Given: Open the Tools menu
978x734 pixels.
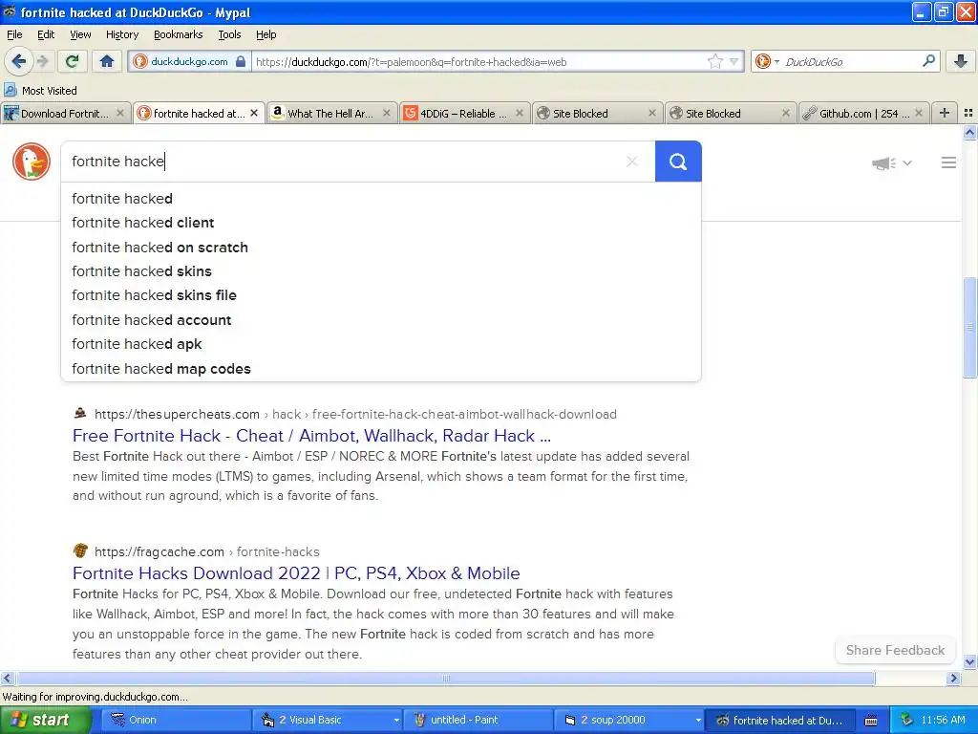Looking at the screenshot, I should pos(229,34).
